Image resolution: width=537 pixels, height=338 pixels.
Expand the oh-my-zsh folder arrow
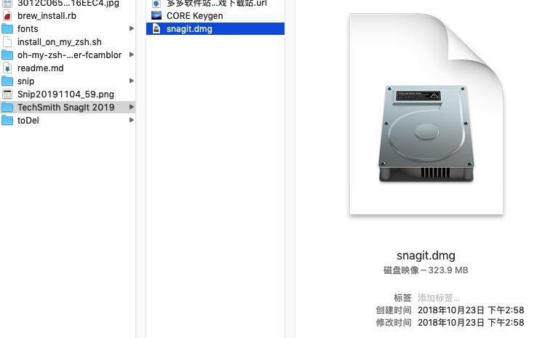point(131,55)
